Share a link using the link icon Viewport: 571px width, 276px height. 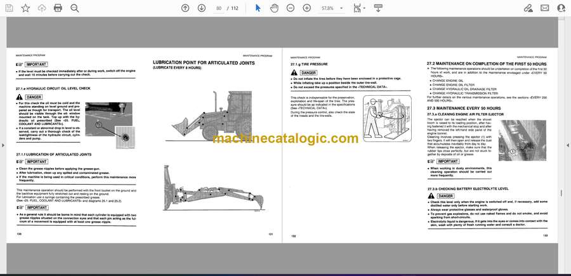pos(528,8)
